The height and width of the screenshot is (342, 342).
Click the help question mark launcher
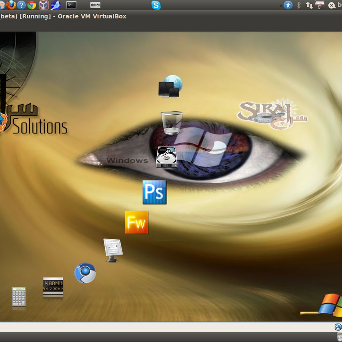(x=21, y=5)
